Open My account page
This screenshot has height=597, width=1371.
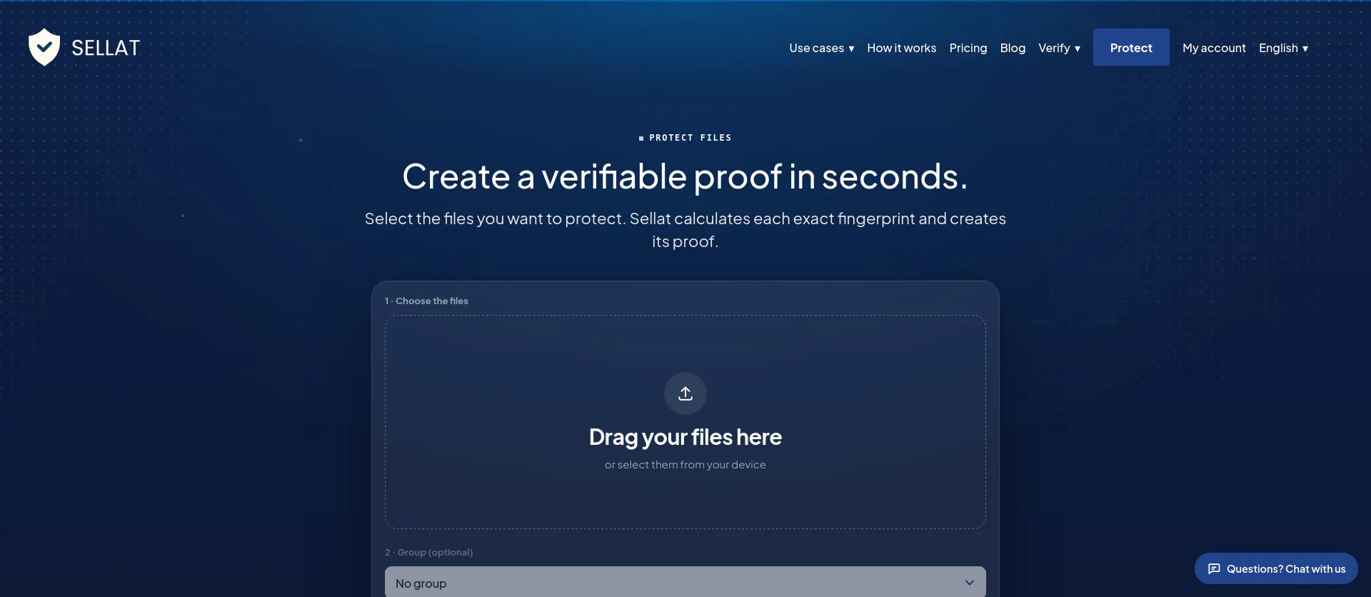(x=1214, y=48)
